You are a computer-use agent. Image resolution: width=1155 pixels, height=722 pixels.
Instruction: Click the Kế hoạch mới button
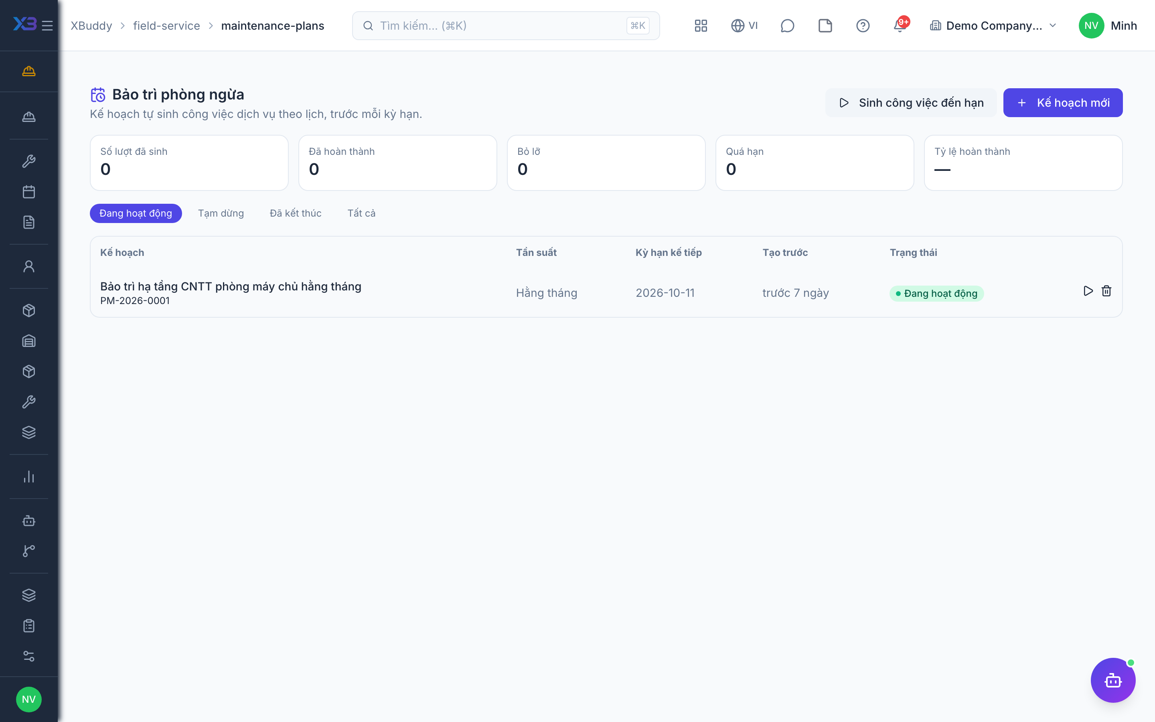[x=1063, y=103]
